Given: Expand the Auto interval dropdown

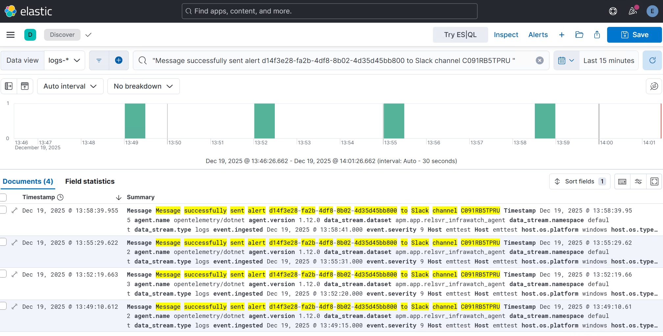Looking at the screenshot, I should [x=70, y=86].
